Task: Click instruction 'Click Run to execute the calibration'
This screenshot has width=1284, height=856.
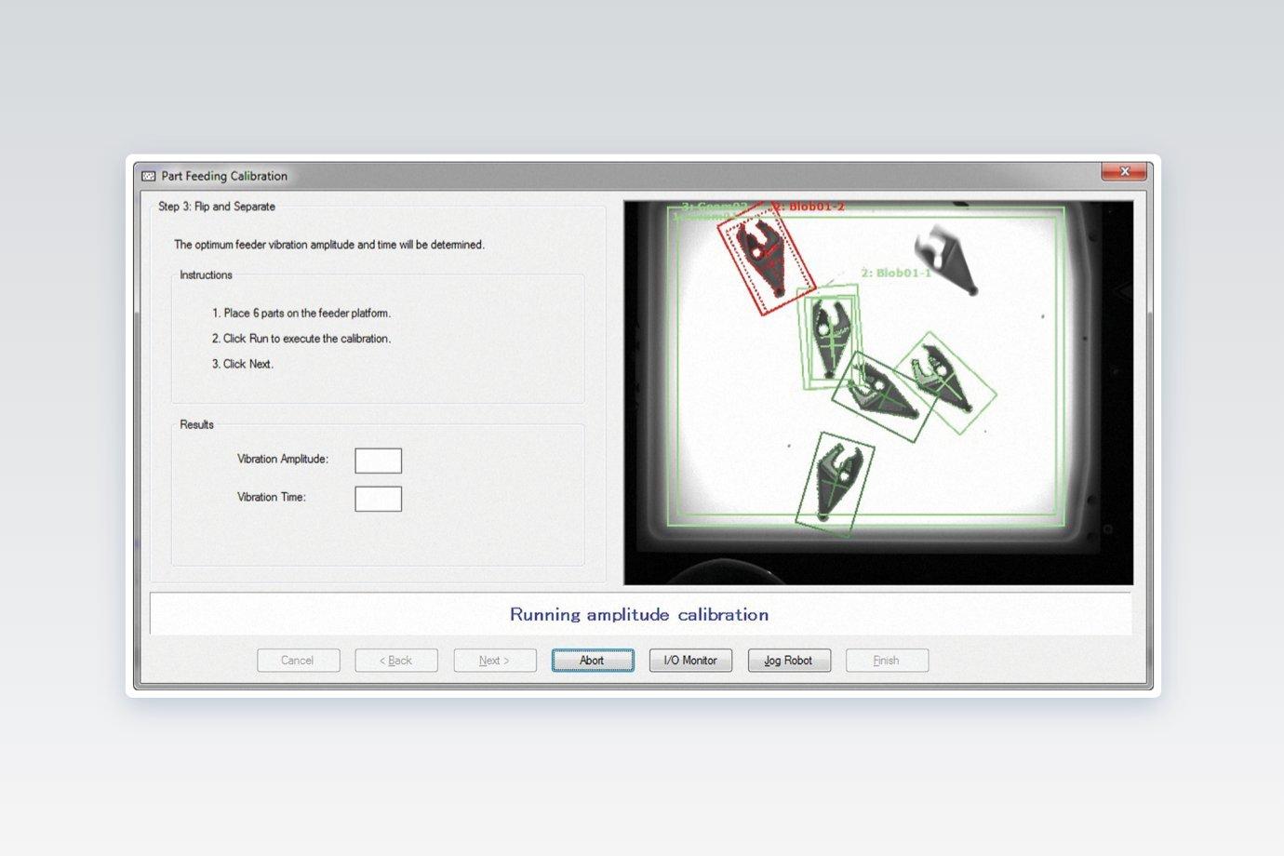Action: [x=301, y=339]
